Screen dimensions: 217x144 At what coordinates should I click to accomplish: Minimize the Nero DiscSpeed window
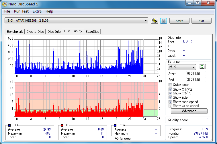click(x=189, y=3)
